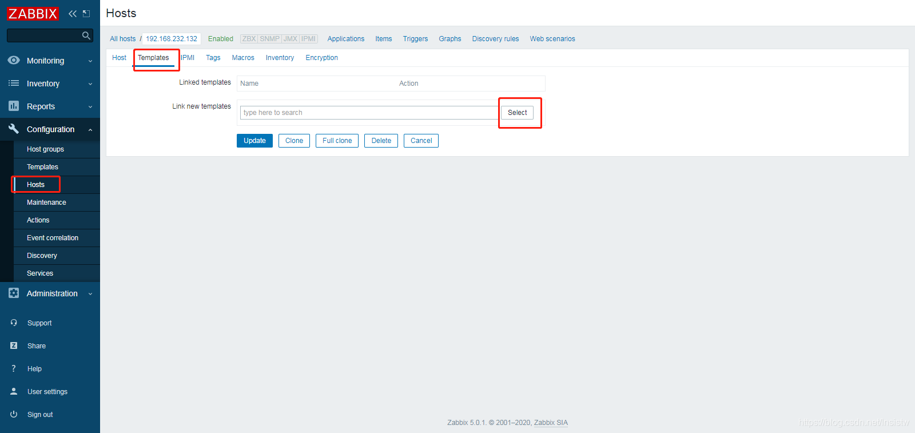Click the Sign out power icon
Screen dimensions: 915x433
14,414
